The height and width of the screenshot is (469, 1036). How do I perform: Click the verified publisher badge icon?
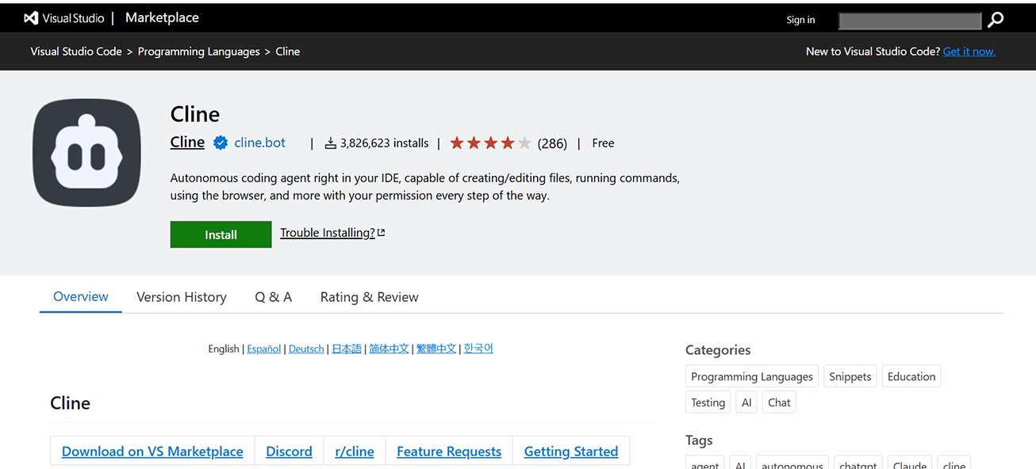(x=220, y=143)
